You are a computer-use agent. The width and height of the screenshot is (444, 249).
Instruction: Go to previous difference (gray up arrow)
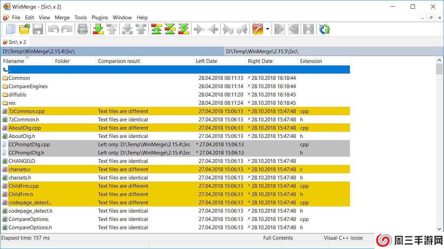(x=112, y=29)
